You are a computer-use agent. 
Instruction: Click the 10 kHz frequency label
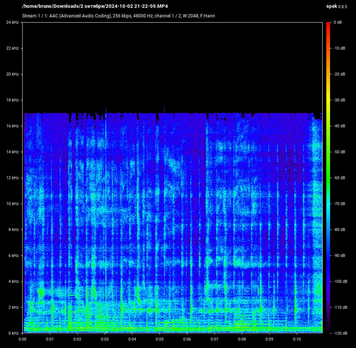pyautogui.click(x=12, y=204)
